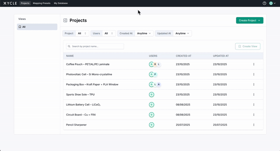Open kebab menu for Photovoltaic Cell project
Viewport: 280px width, 151px height.
click(x=254, y=74)
